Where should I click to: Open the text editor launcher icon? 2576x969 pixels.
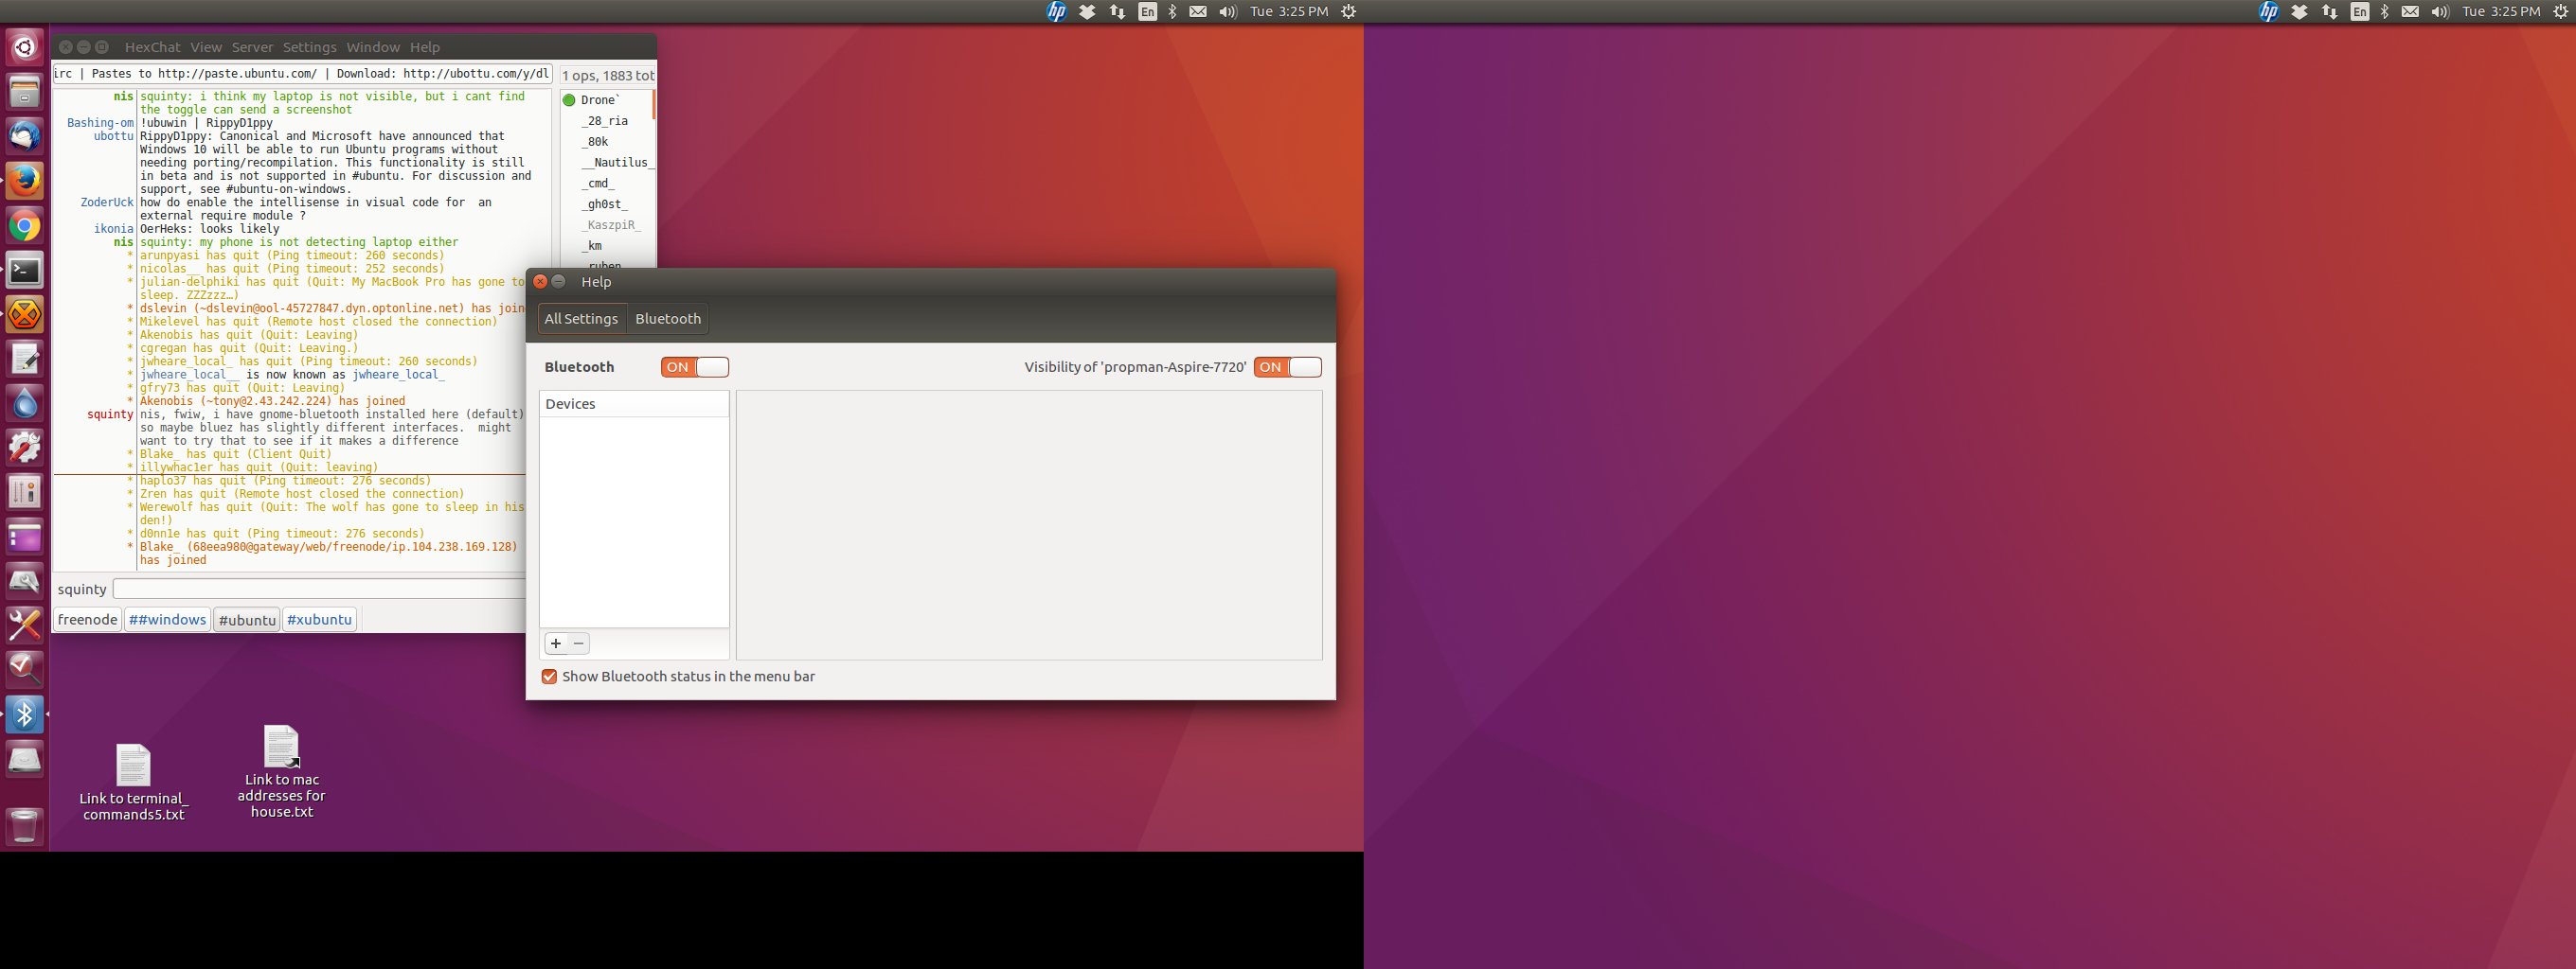(24, 359)
